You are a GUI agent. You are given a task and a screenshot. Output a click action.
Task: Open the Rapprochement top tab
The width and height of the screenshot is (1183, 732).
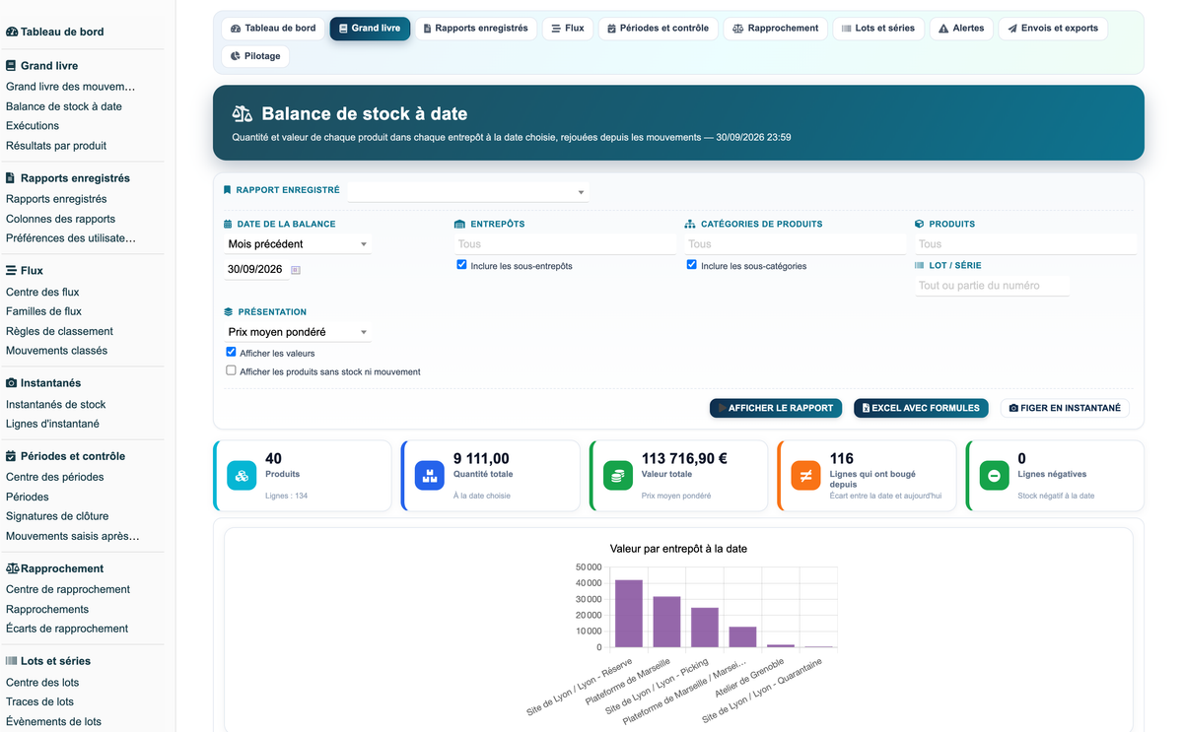[x=775, y=29]
